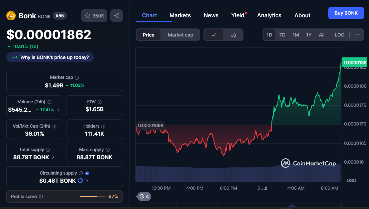369x209 pixels.
Task: Toggle LOG scale on chart
Action: coord(339,35)
